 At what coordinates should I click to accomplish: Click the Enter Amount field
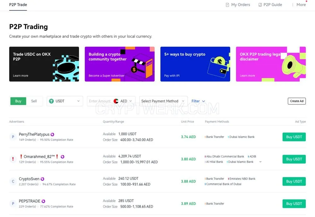tap(100, 101)
